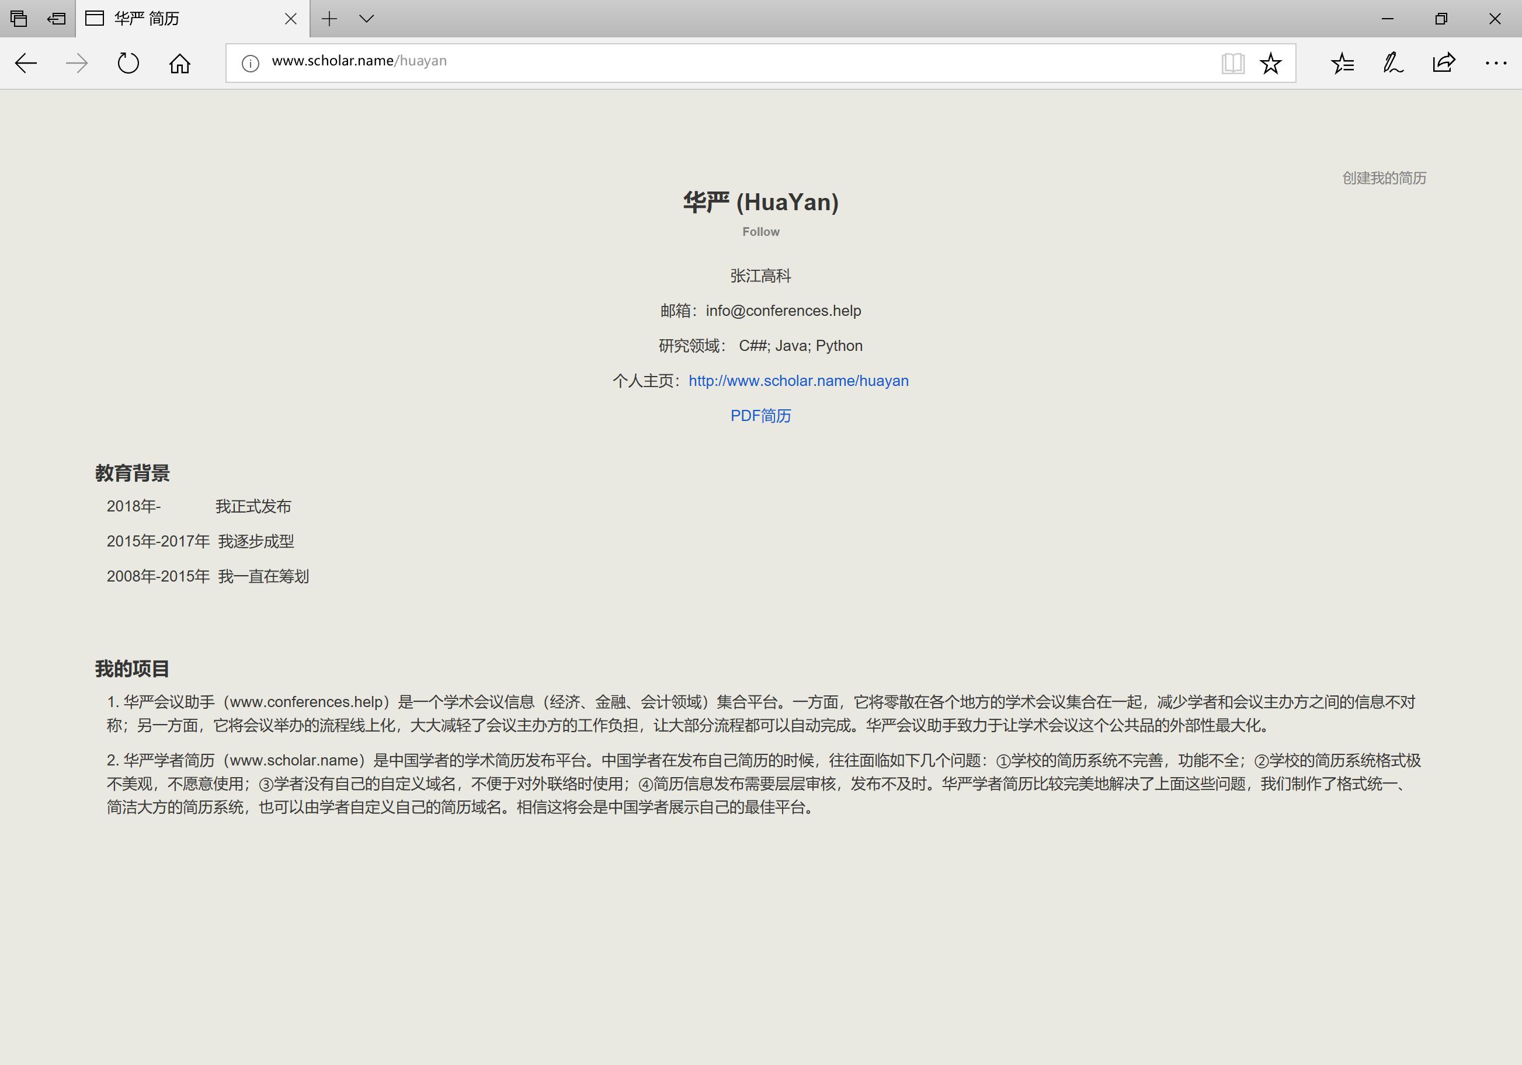Open Settings and more ellipsis menu
Screen dimensions: 1522x1065
tap(1496, 64)
